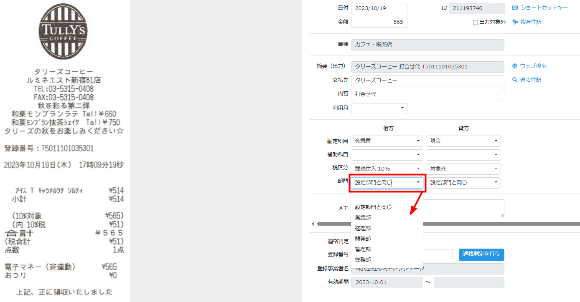Select 総務部 from the department list
The image size is (580, 302).
(387, 259)
